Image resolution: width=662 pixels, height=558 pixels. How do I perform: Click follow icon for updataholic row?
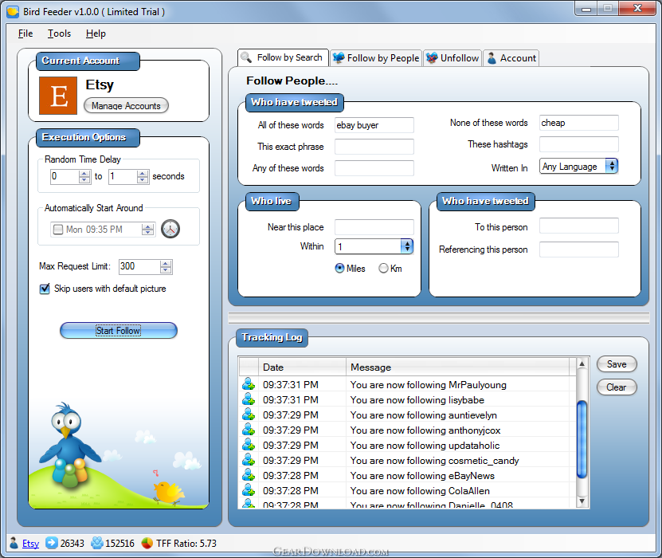click(x=249, y=446)
